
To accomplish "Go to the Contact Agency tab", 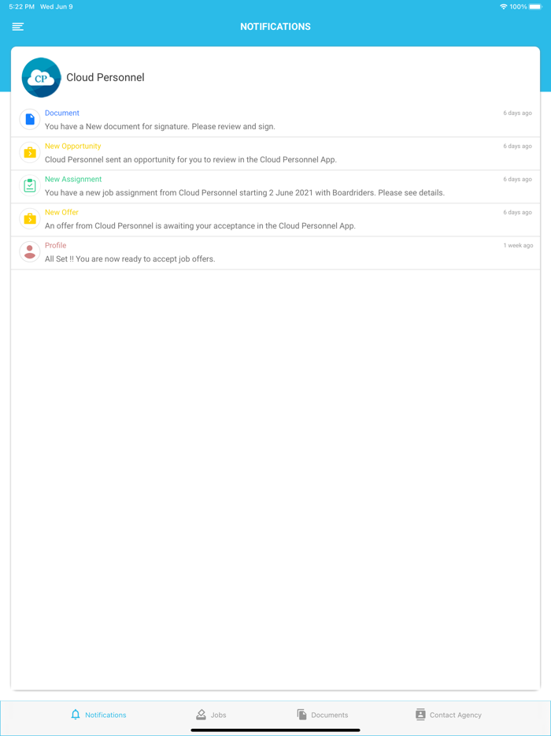I will tap(448, 715).
